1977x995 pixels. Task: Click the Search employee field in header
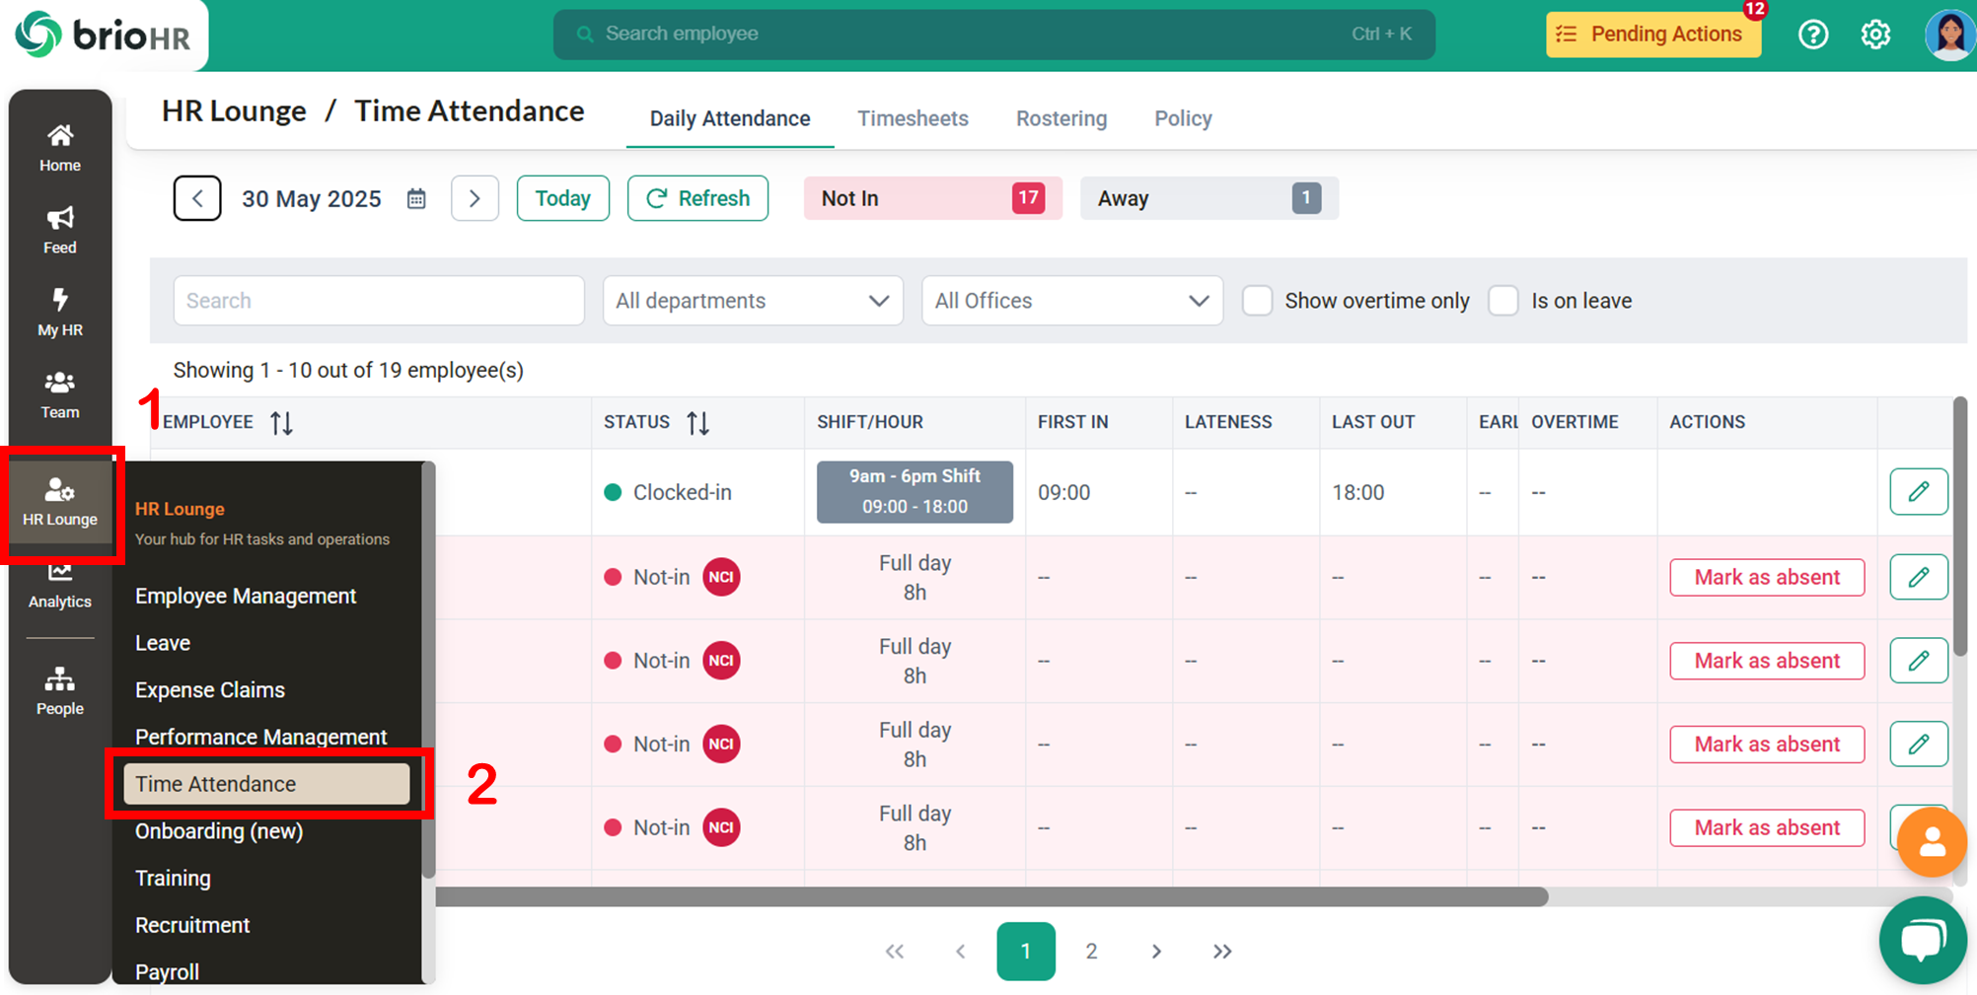pos(994,35)
